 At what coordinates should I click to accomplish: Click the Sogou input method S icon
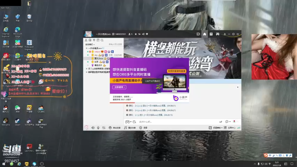pos(266,155)
